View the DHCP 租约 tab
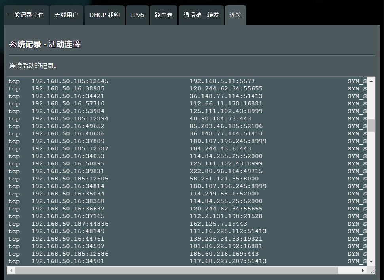Viewport: 384px width, 280px height. coord(104,15)
